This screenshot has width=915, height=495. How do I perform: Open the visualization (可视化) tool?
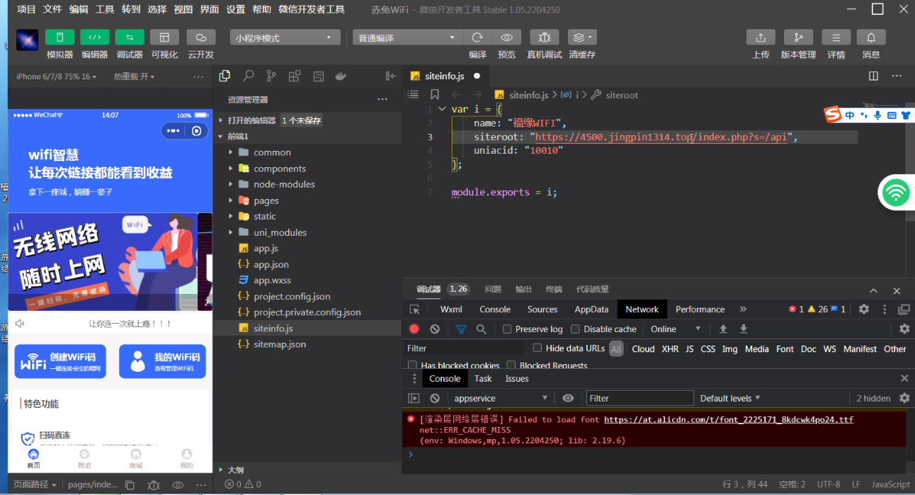(x=164, y=38)
